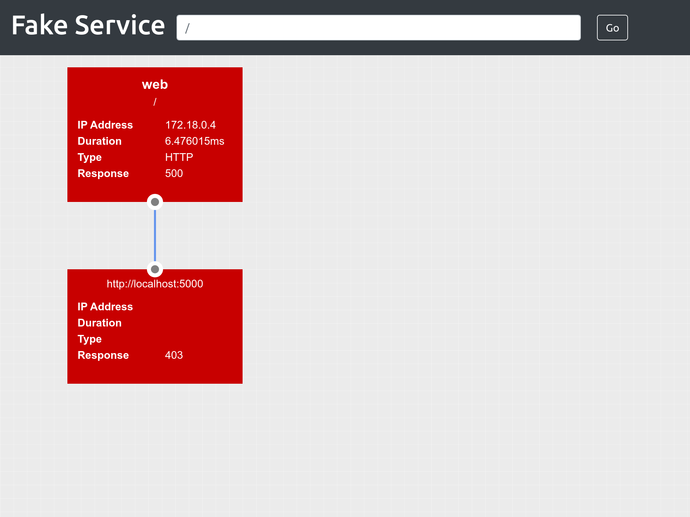Click 'IP Address' label in web node
The width and height of the screenshot is (690, 517).
(105, 125)
